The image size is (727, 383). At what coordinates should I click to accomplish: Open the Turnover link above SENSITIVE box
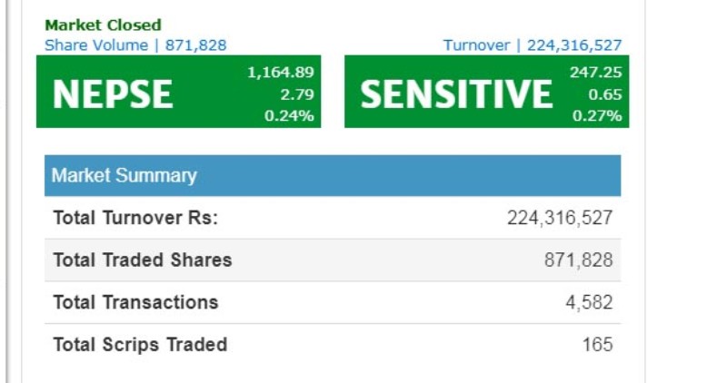[533, 45]
